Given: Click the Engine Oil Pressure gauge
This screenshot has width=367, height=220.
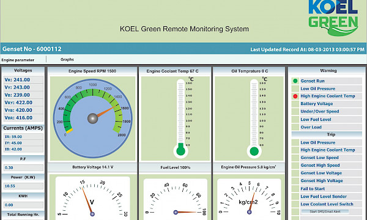Looking at the screenshot, I should point(249,199).
